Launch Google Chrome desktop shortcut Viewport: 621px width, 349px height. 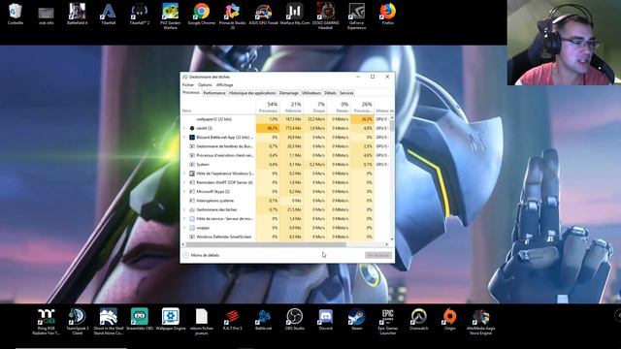tap(201, 15)
